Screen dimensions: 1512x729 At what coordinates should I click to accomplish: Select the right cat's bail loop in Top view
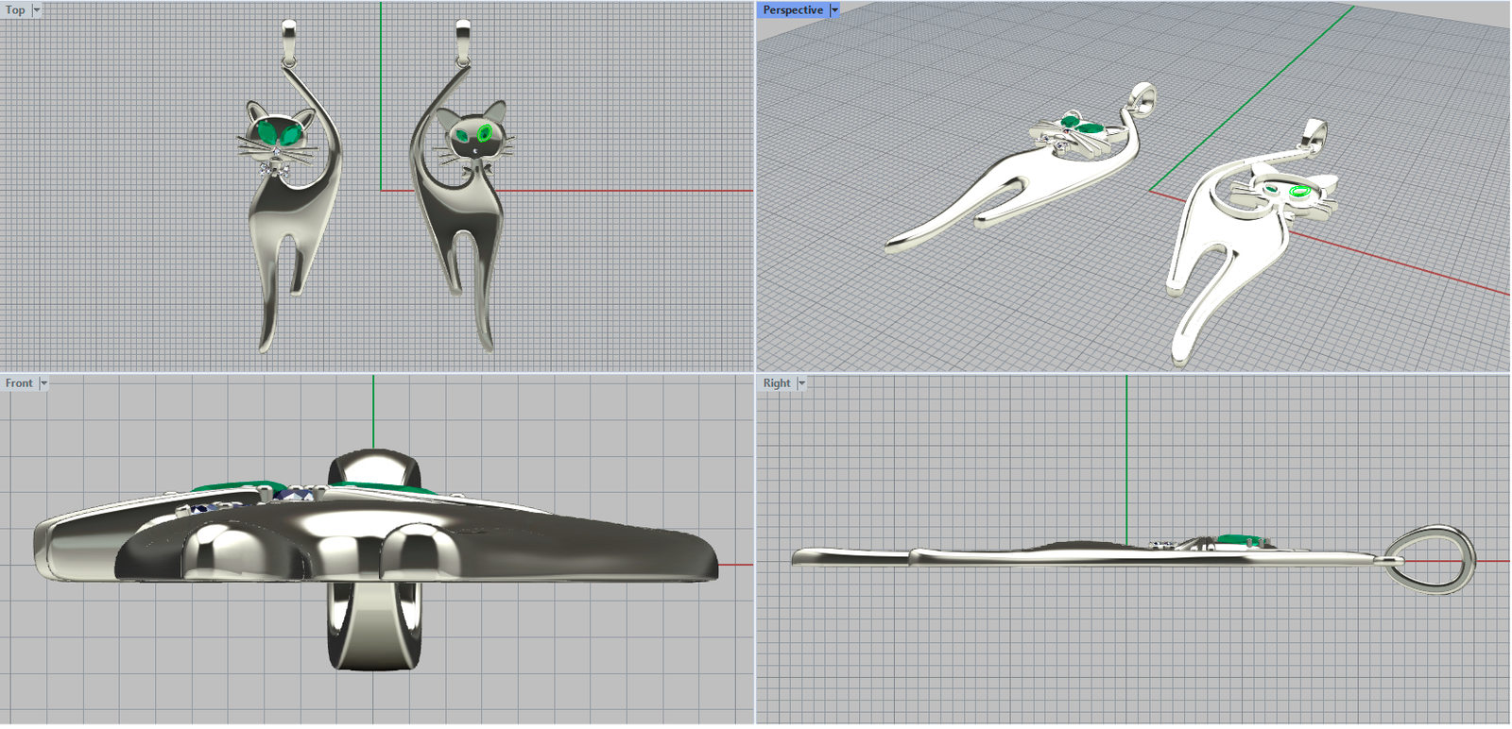462,38
